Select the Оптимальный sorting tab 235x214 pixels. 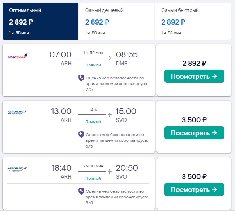40,21
